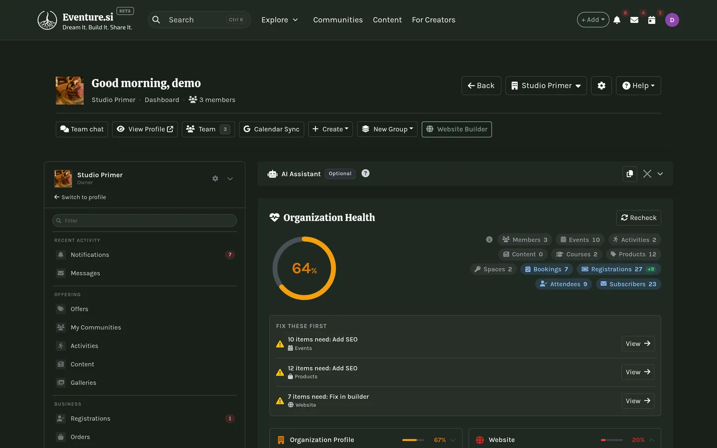Open the Team members button
Viewport: 717px width, 448px height.
click(208, 129)
